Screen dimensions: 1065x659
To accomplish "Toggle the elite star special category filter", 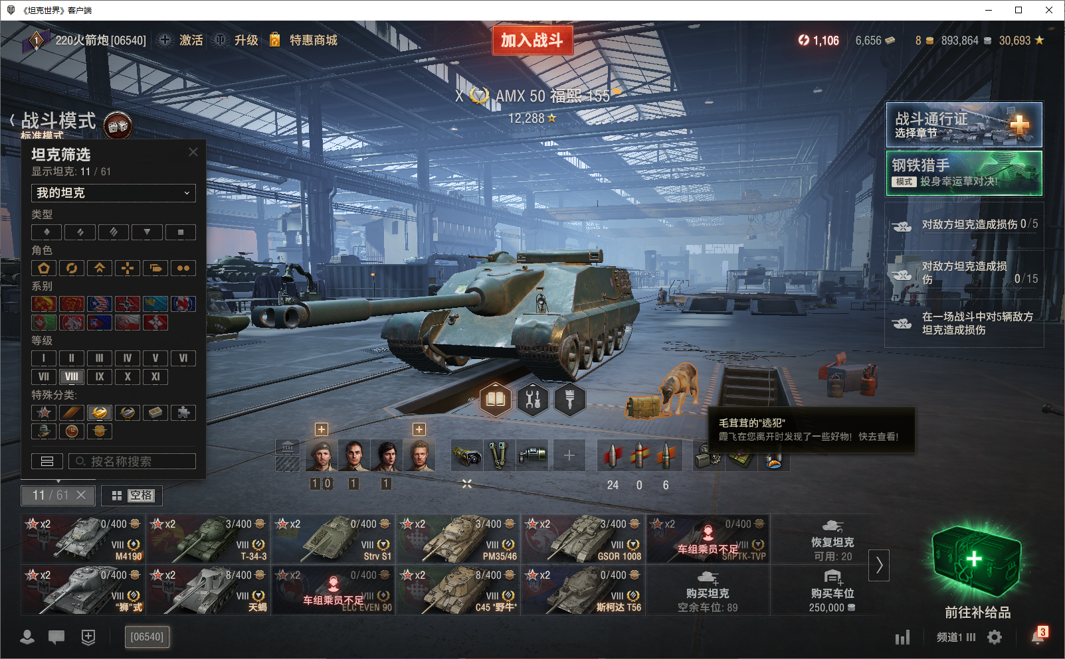I will pyautogui.click(x=44, y=412).
